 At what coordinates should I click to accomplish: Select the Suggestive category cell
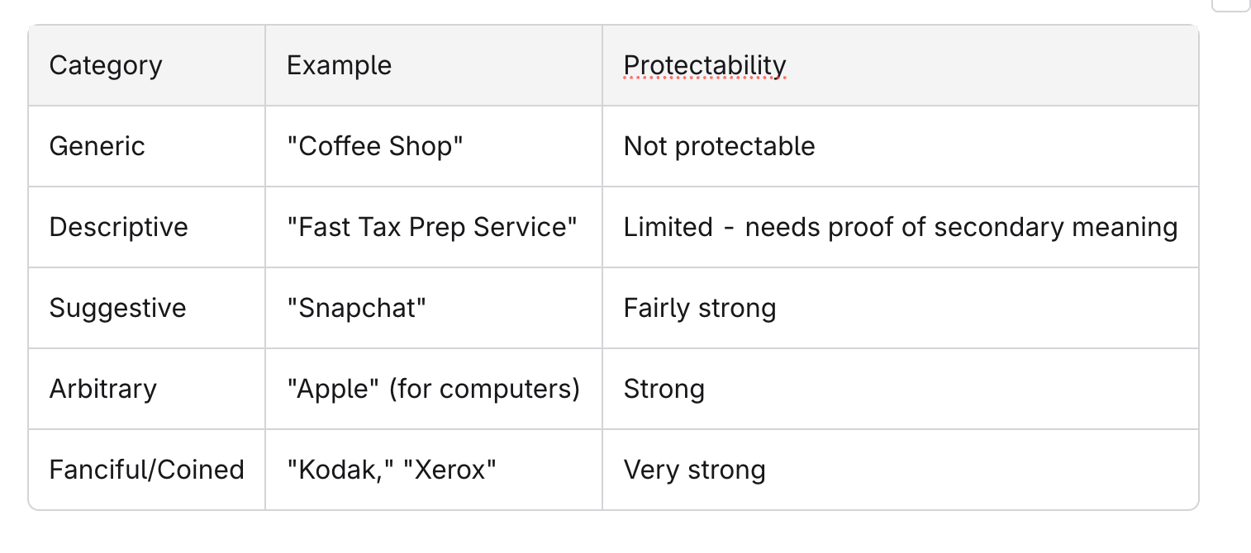[147, 308]
